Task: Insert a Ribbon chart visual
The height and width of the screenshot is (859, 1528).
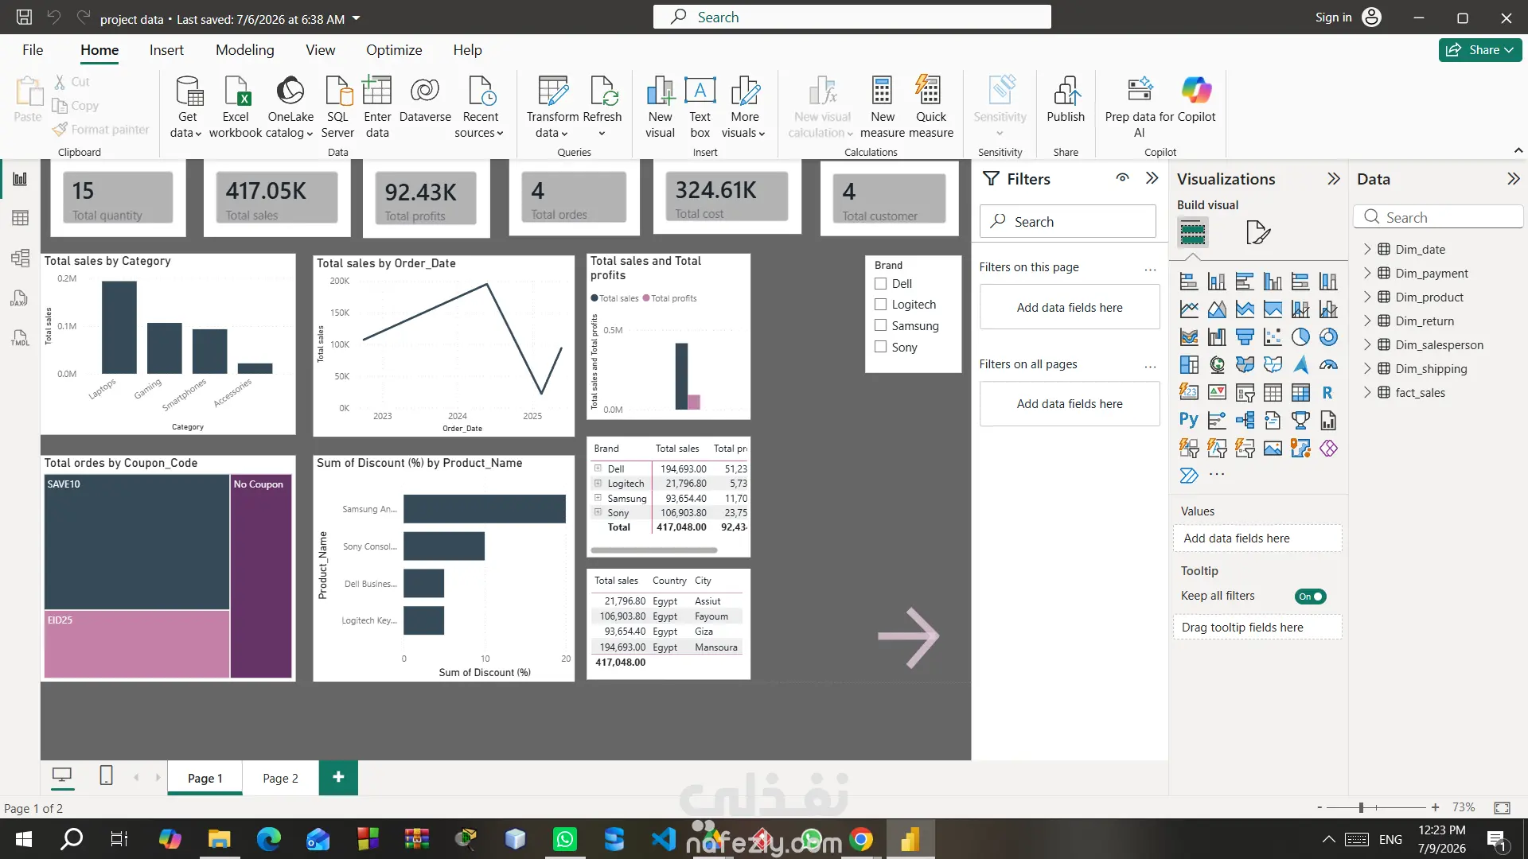Action: point(1189,337)
